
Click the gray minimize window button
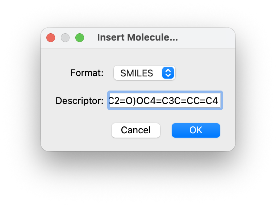(x=65, y=38)
